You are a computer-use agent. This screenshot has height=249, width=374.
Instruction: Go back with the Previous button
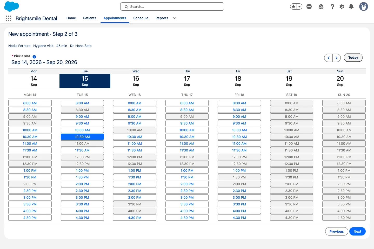(337, 231)
